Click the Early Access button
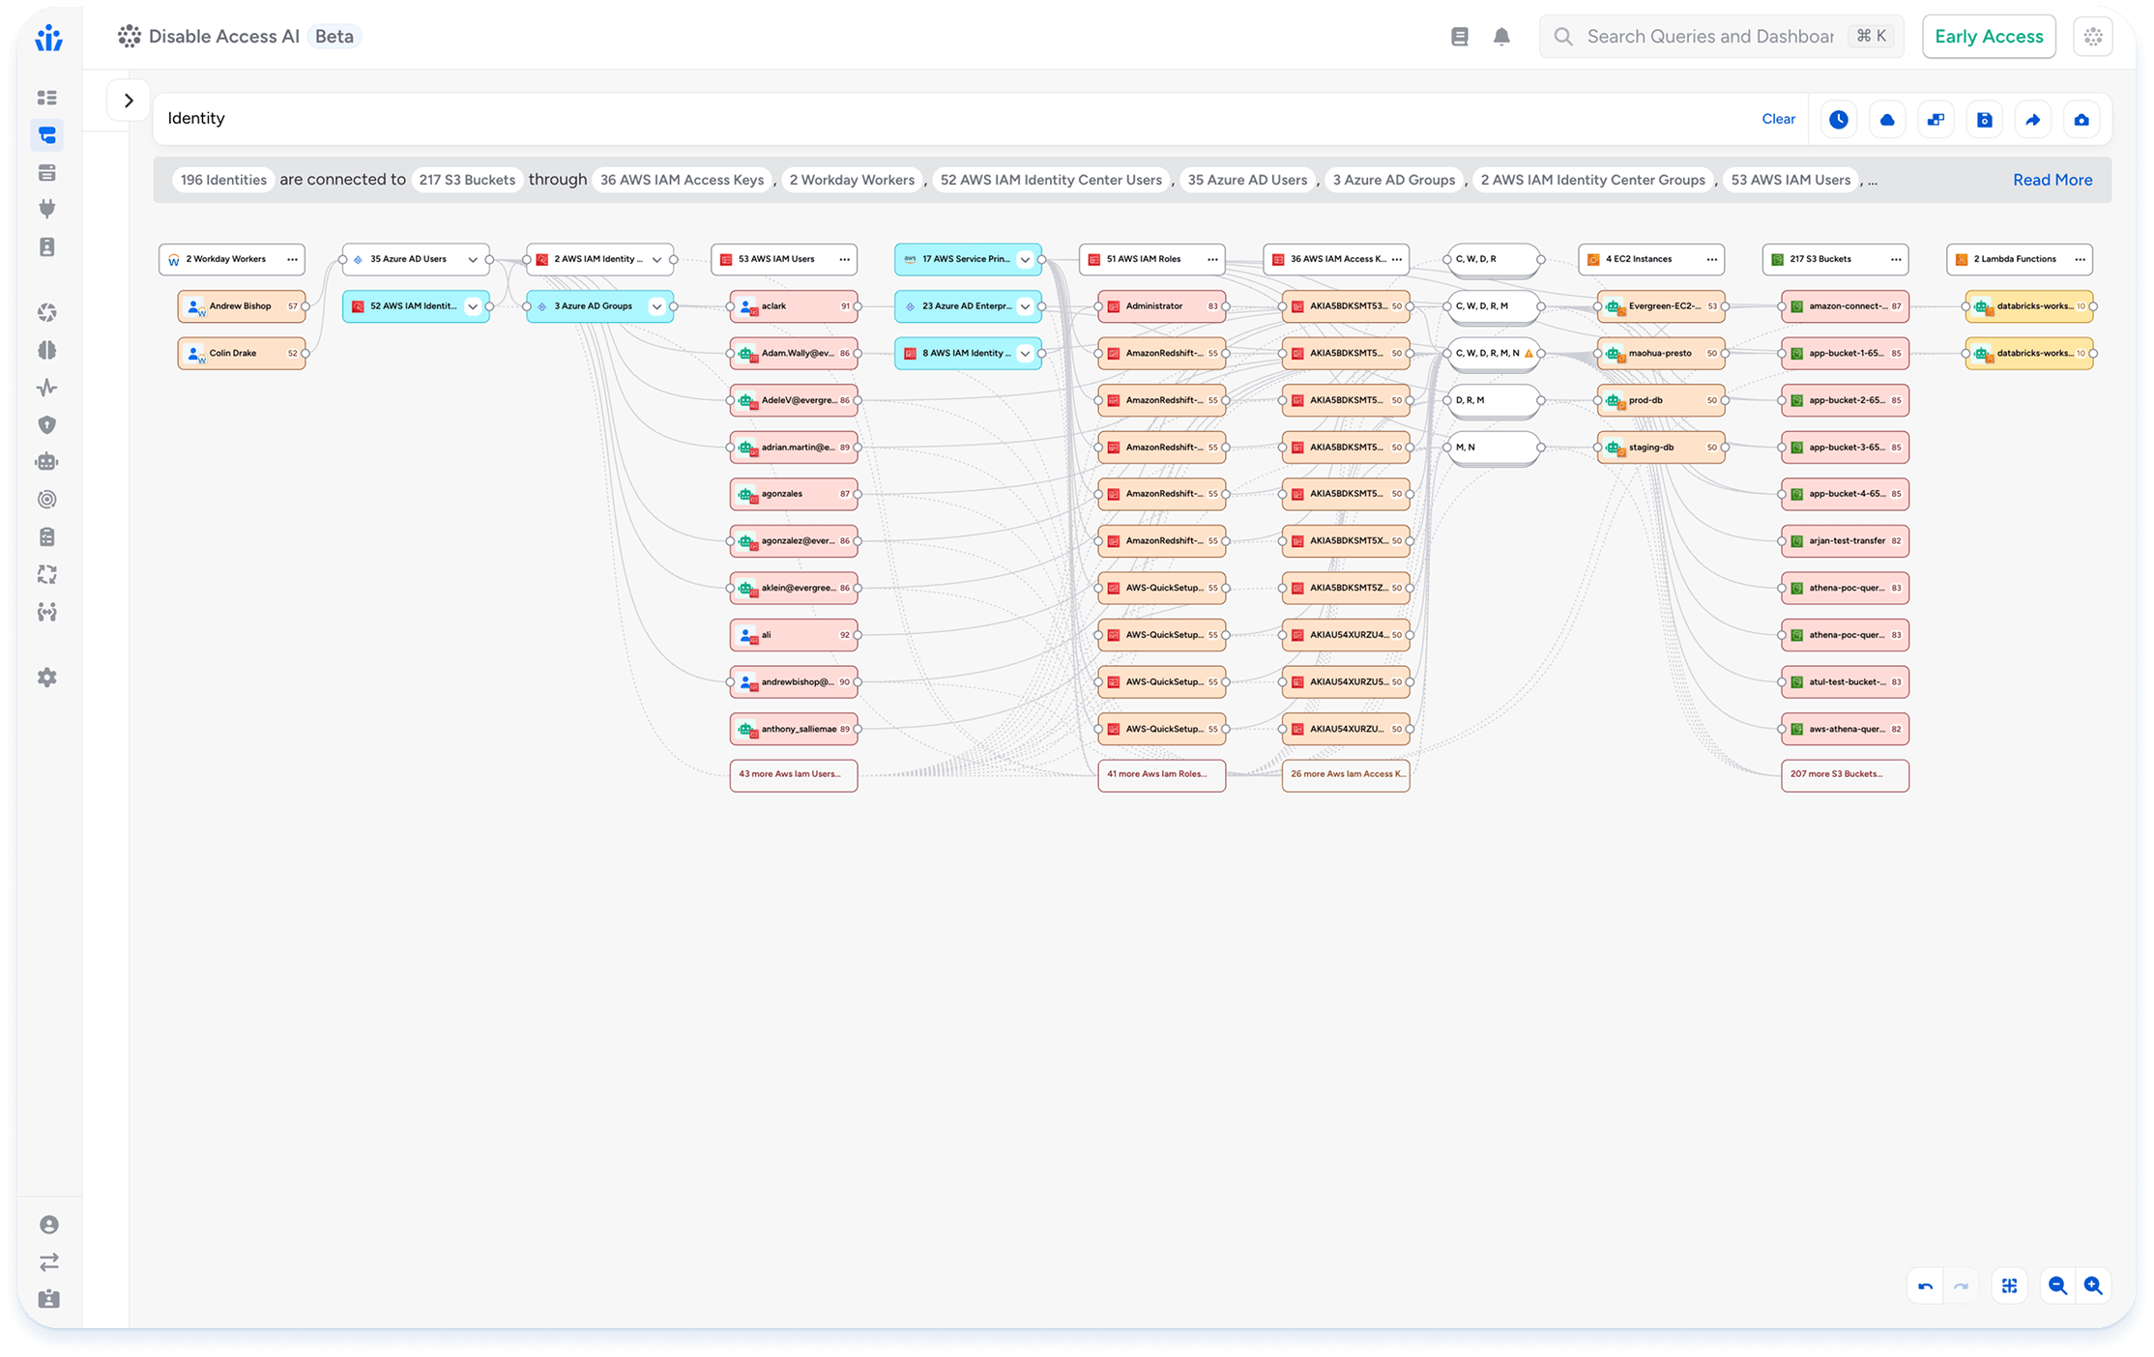 [1989, 37]
